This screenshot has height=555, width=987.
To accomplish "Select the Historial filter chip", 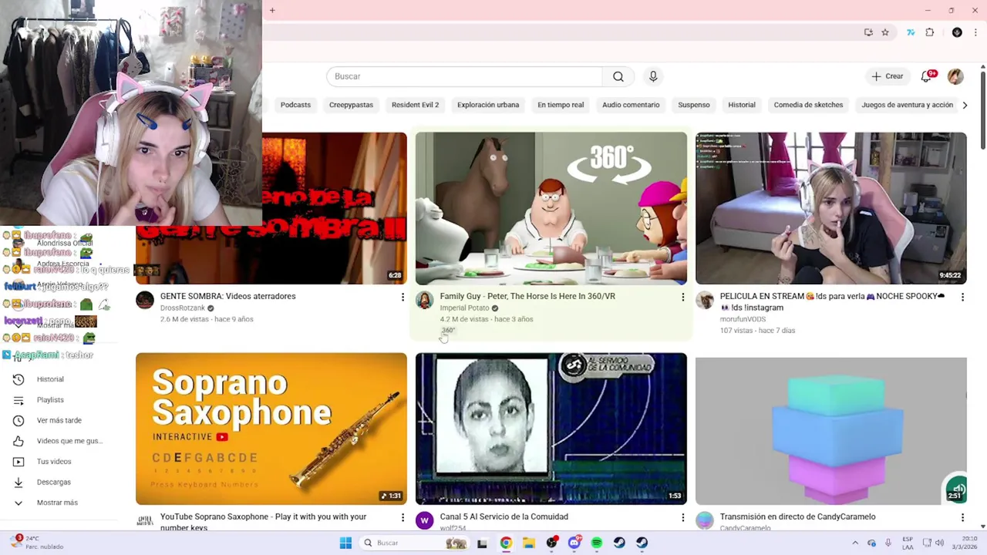I will [742, 105].
